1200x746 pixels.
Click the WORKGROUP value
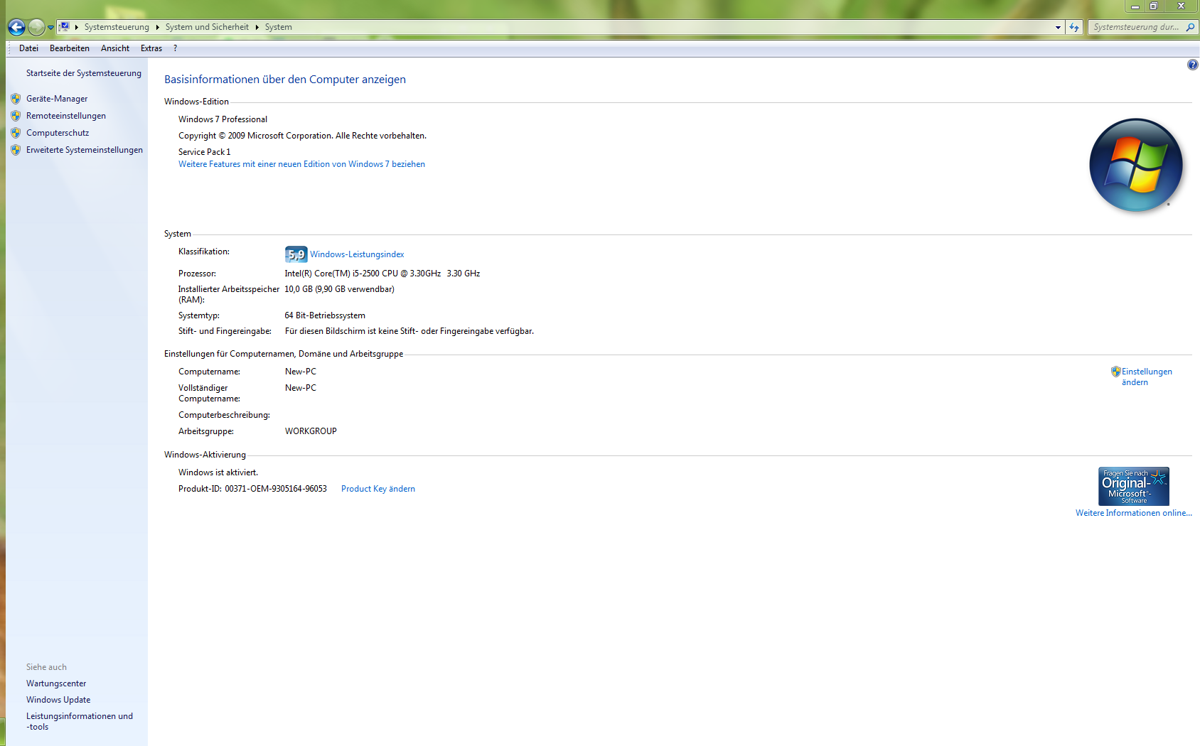[311, 431]
